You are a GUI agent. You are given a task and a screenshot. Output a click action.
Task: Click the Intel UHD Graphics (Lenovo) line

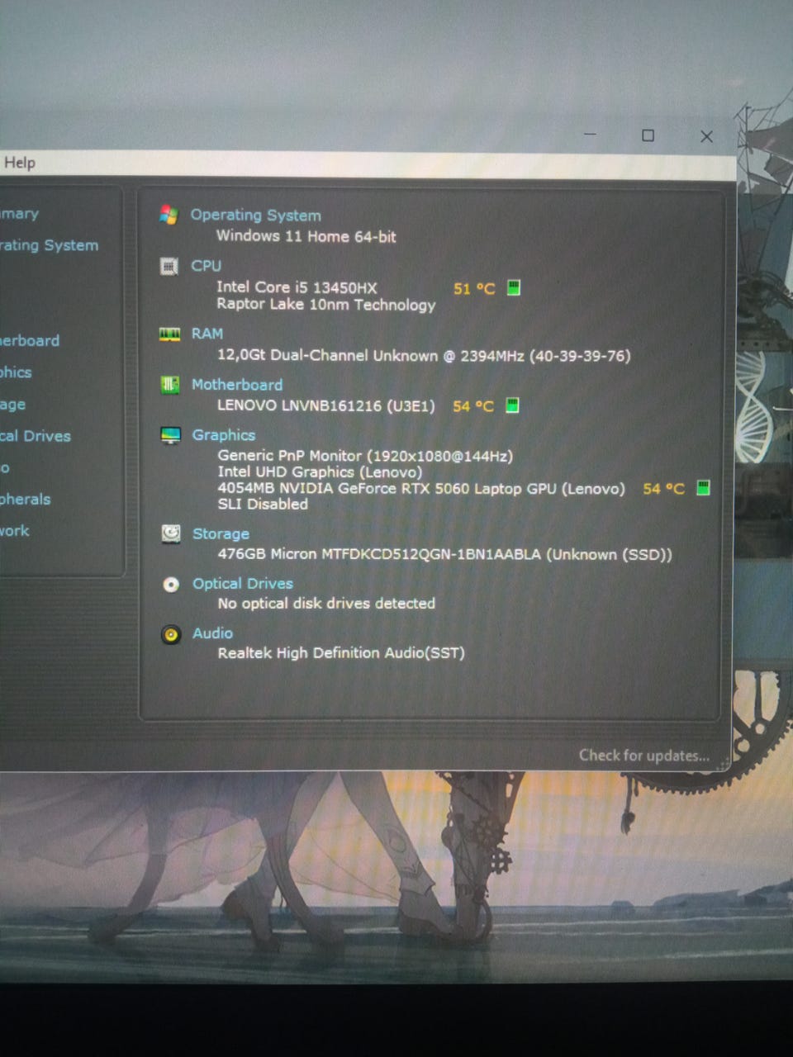click(320, 472)
